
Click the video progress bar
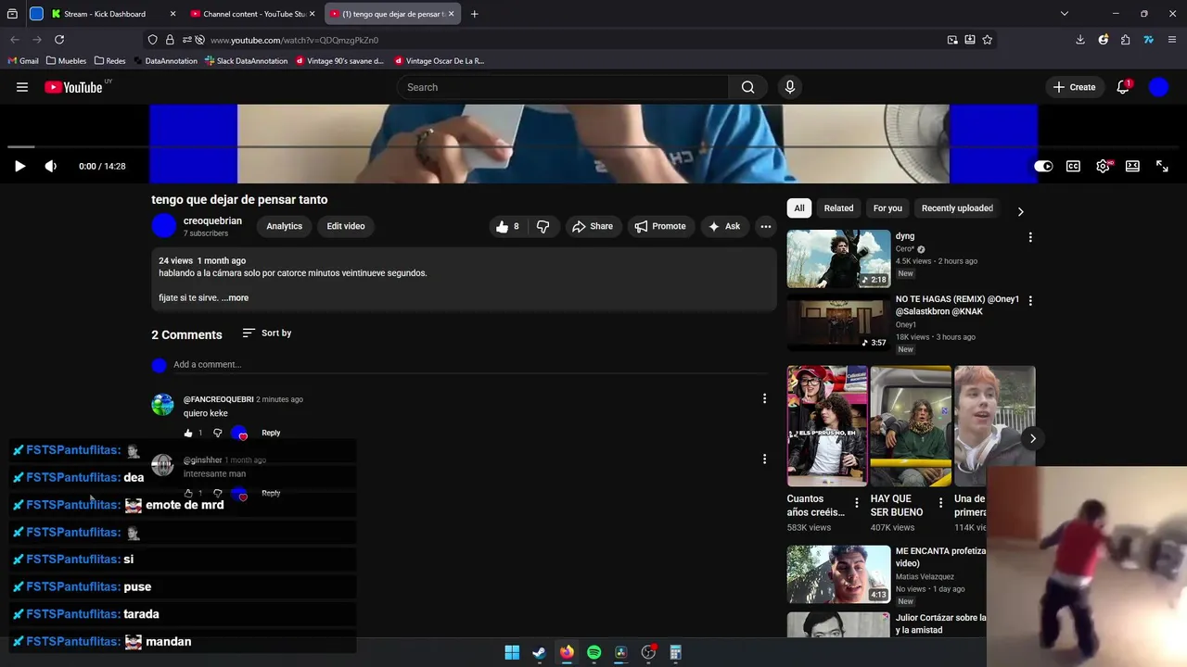point(593,146)
